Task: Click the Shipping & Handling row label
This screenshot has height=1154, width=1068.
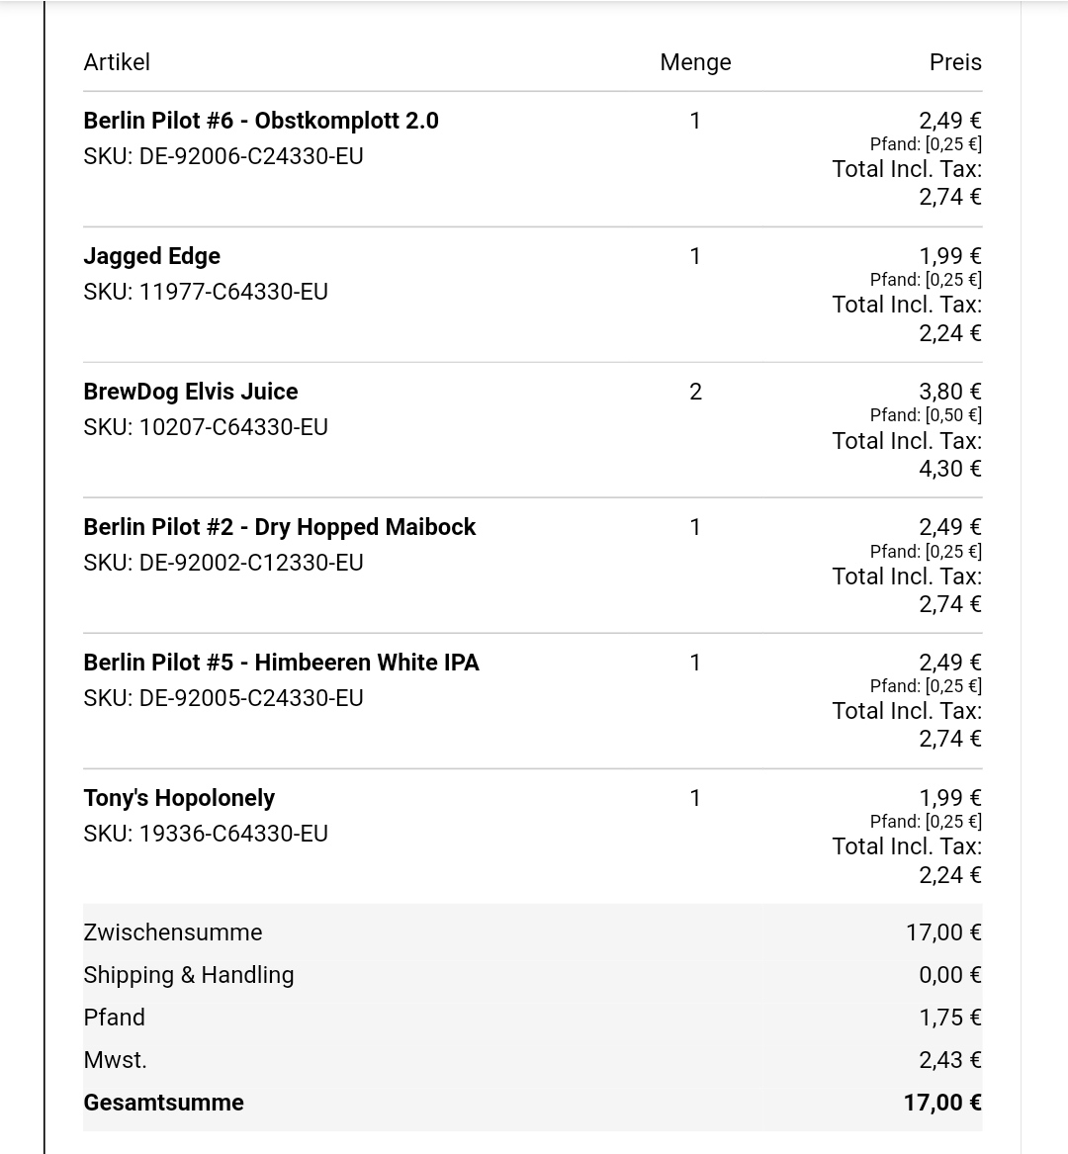Action: [x=189, y=975]
